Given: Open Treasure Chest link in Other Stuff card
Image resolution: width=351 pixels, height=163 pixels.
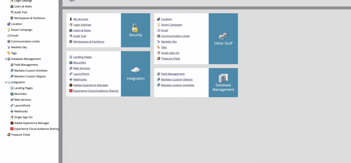Looking at the screenshot, I should click(x=171, y=58).
